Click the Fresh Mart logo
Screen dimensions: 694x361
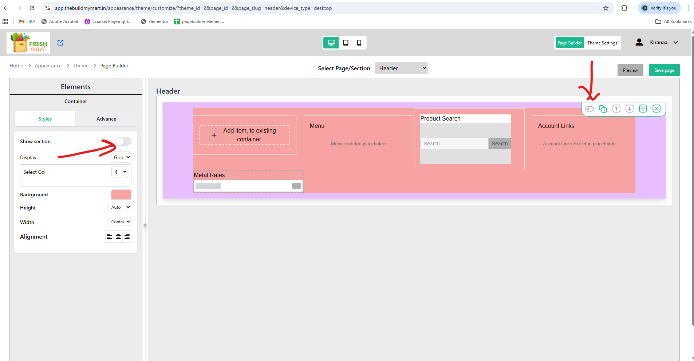click(x=28, y=43)
